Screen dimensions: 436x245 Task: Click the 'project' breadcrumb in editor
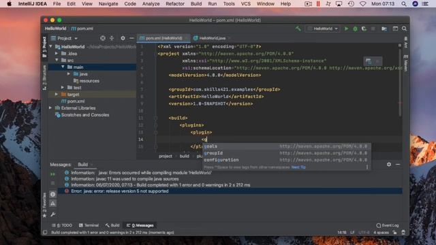(166, 156)
